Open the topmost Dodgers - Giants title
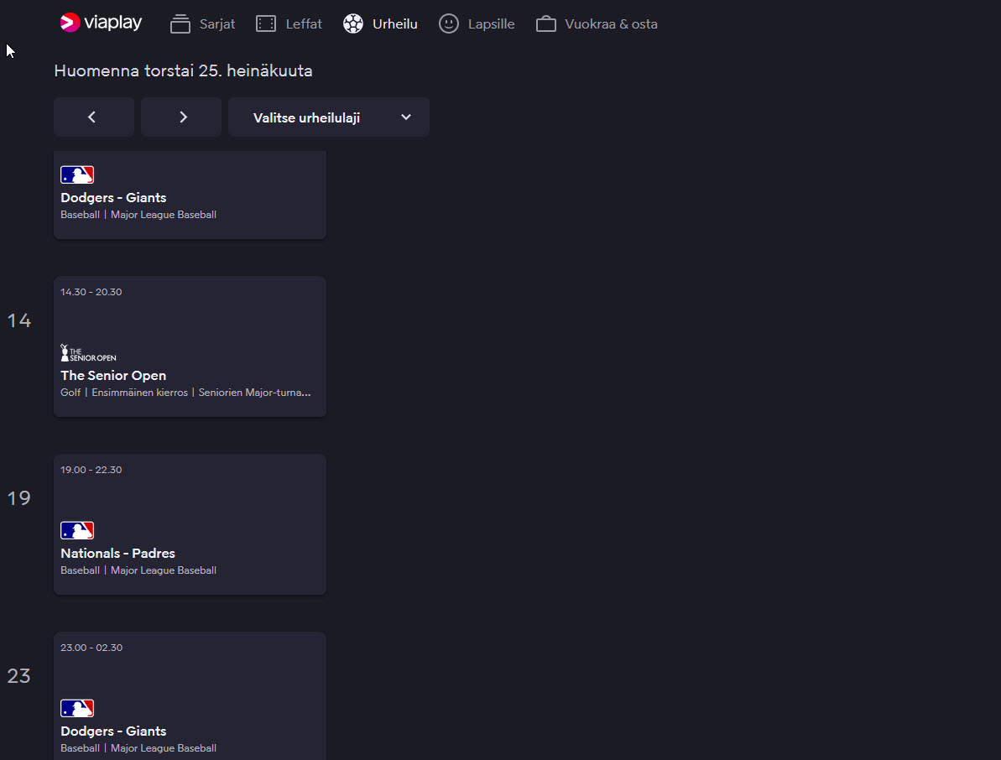Image resolution: width=1001 pixels, height=760 pixels. (x=113, y=198)
